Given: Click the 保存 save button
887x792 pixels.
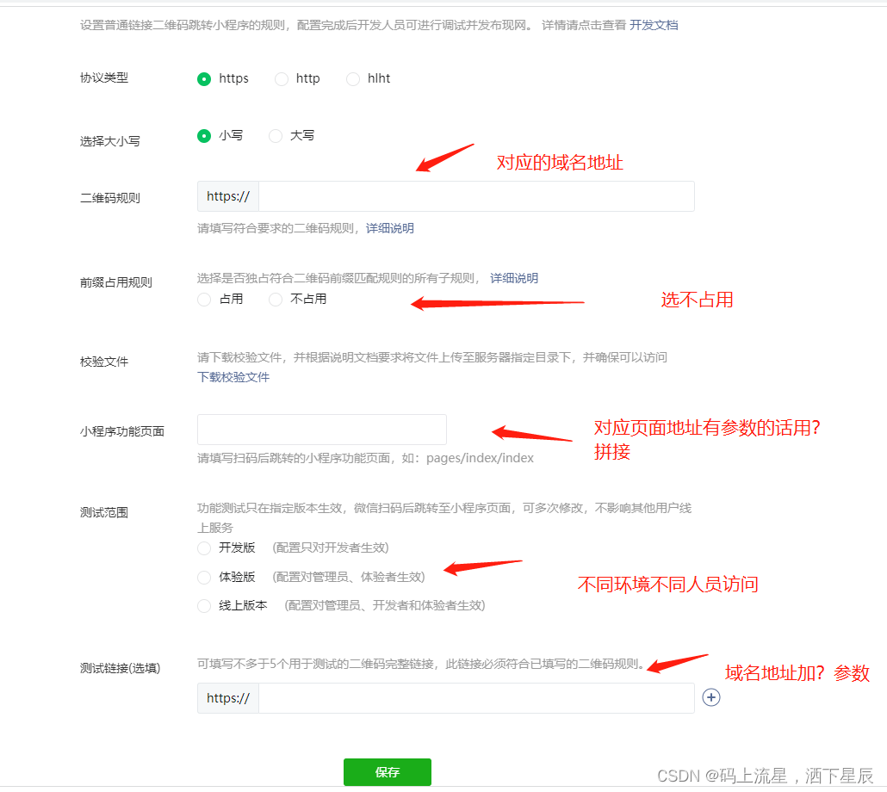Looking at the screenshot, I should coord(387,773).
